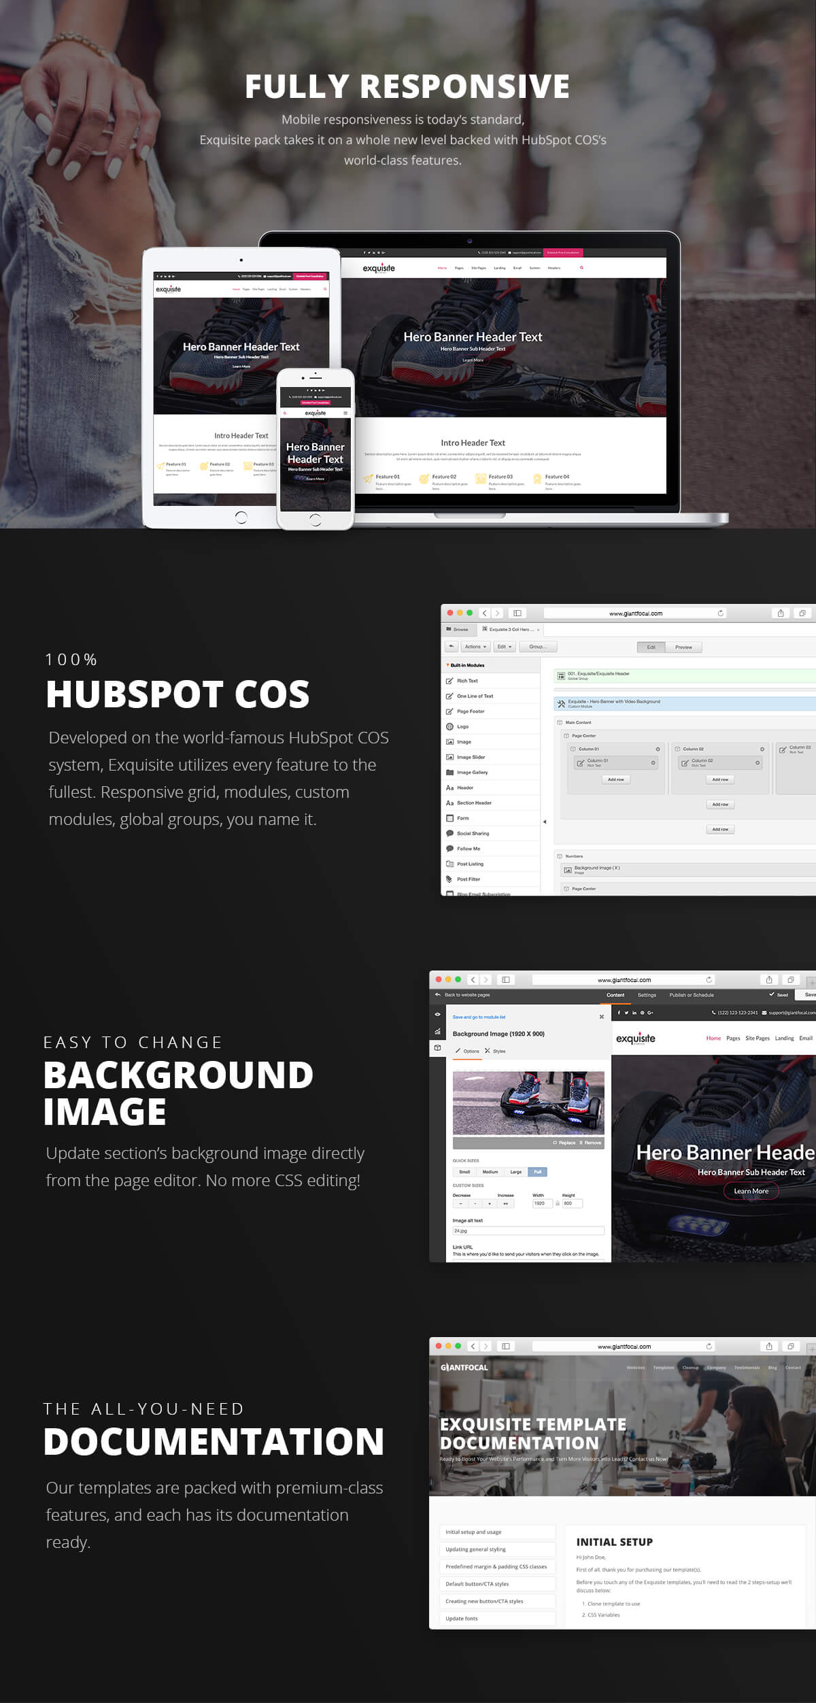Viewport: 816px width, 1703px height.
Task: Switch to the Styles tab of Background Image
Action: point(495,1051)
